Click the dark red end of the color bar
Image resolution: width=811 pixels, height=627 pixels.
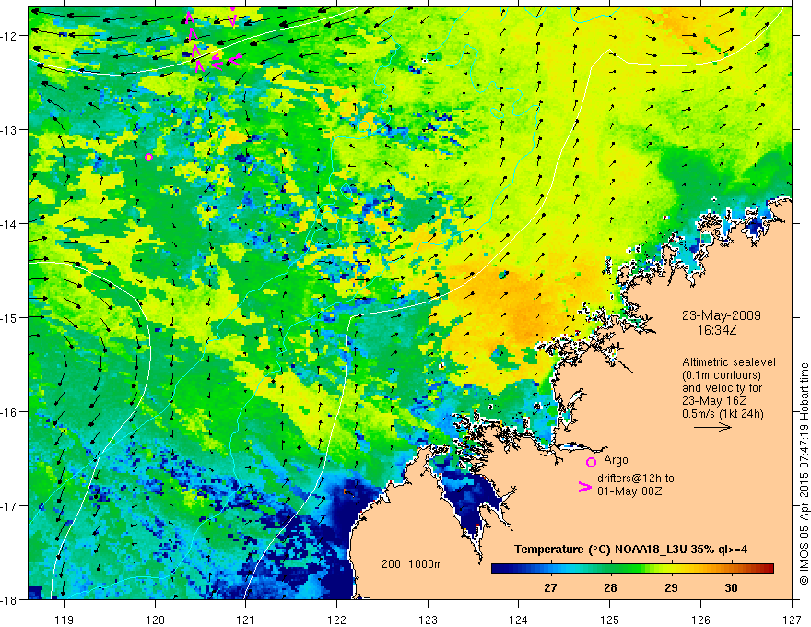[770, 569]
